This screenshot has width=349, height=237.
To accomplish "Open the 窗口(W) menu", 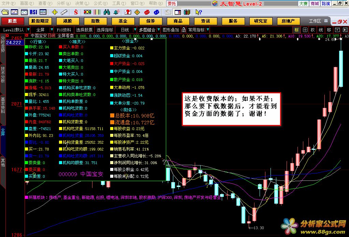I will [x=137, y=3].
